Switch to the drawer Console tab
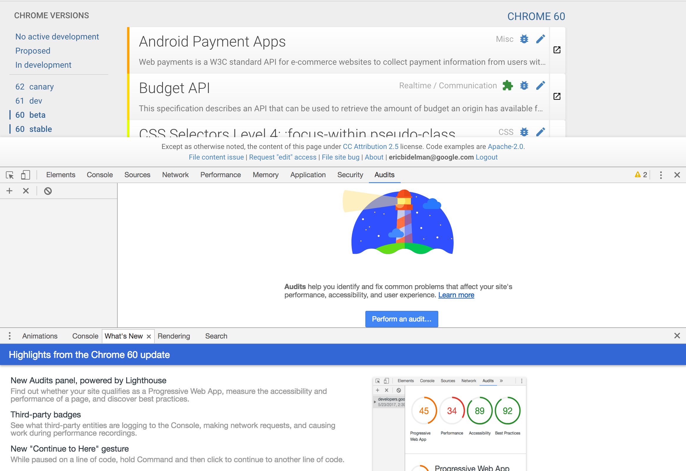 tap(85, 336)
